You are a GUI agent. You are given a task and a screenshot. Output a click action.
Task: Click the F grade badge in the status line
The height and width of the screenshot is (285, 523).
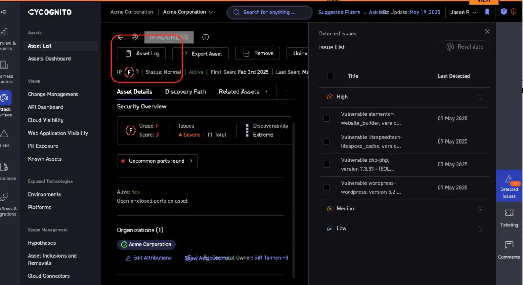129,72
